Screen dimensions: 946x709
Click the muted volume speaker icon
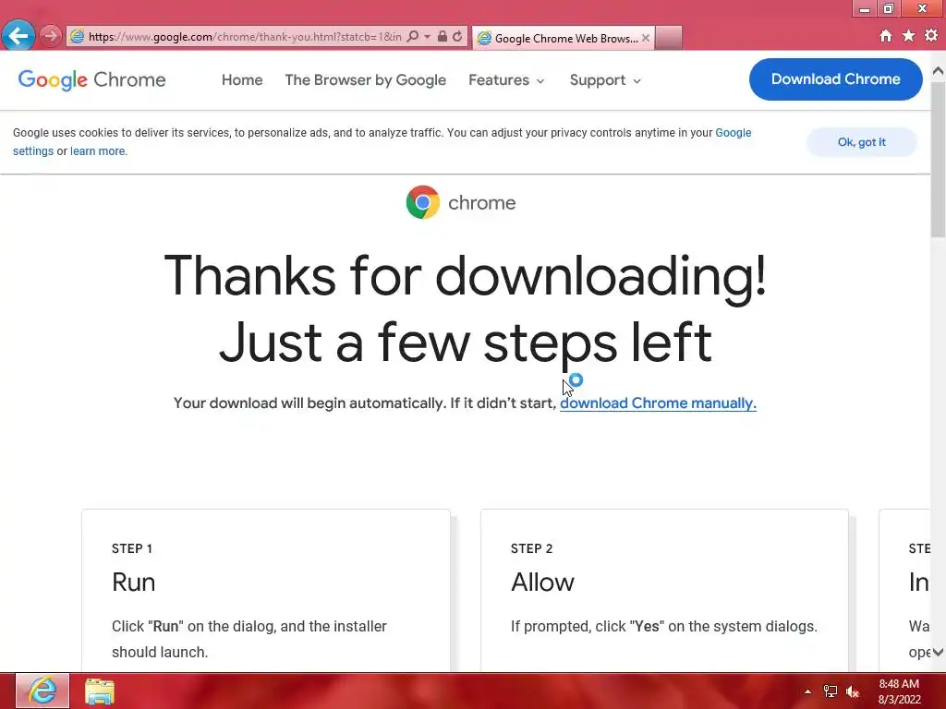click(x=853, y=691)
